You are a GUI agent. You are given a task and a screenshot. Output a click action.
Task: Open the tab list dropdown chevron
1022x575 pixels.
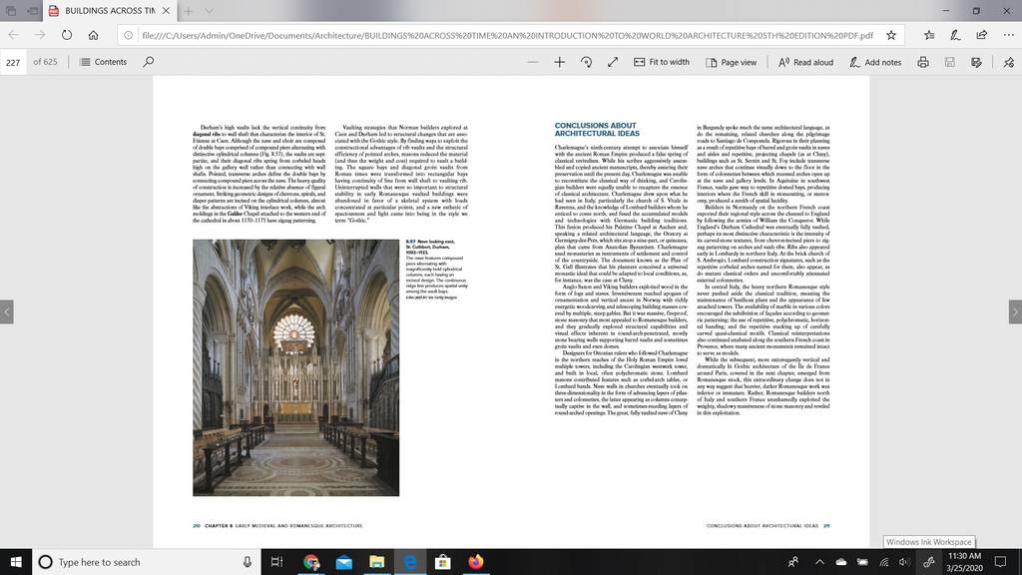tap(209, 11)
